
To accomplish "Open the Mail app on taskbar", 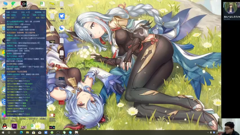I will coord(40,132).
